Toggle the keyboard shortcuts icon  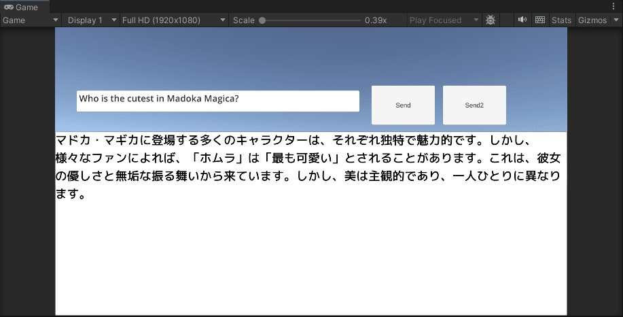539,20
